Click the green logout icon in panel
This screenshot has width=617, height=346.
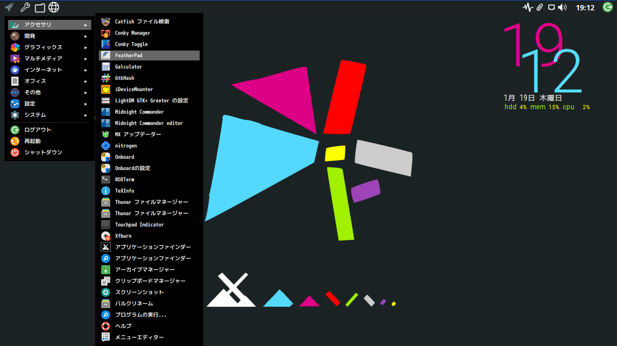tap(608, 7)
